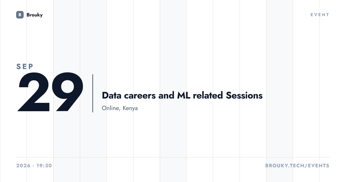Click the large digit 2 of the date

(34, 92)
